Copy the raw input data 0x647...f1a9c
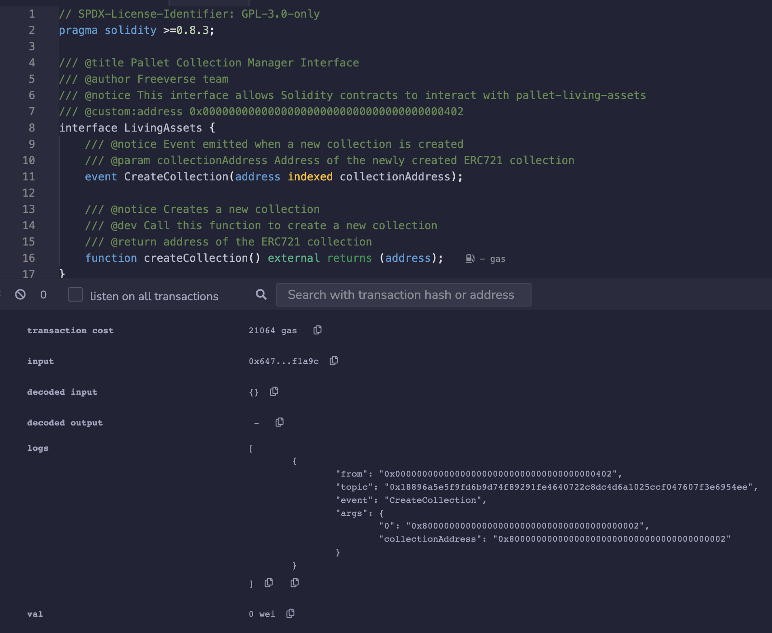 (334, 361)
